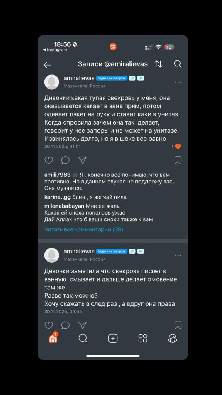The width and height of the screenshot is (222, 395).
Task: Open comments via the speech bubble icon
Action: 65,160
